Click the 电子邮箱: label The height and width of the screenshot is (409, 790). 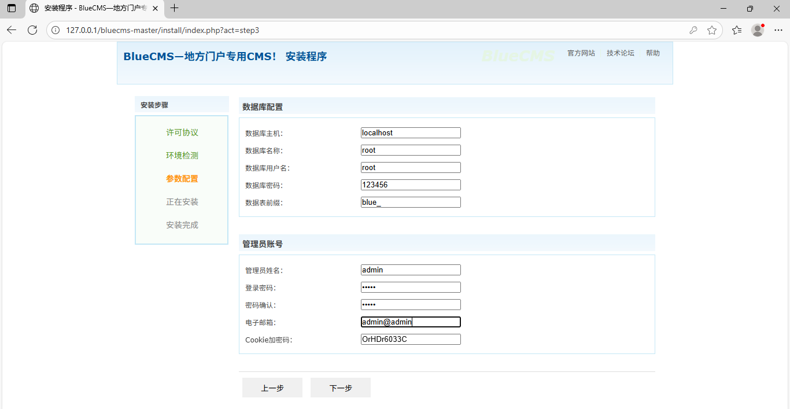pos(261,323)
